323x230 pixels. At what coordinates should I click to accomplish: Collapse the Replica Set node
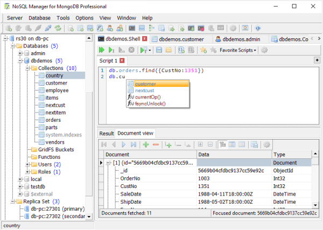click(13, 201)
